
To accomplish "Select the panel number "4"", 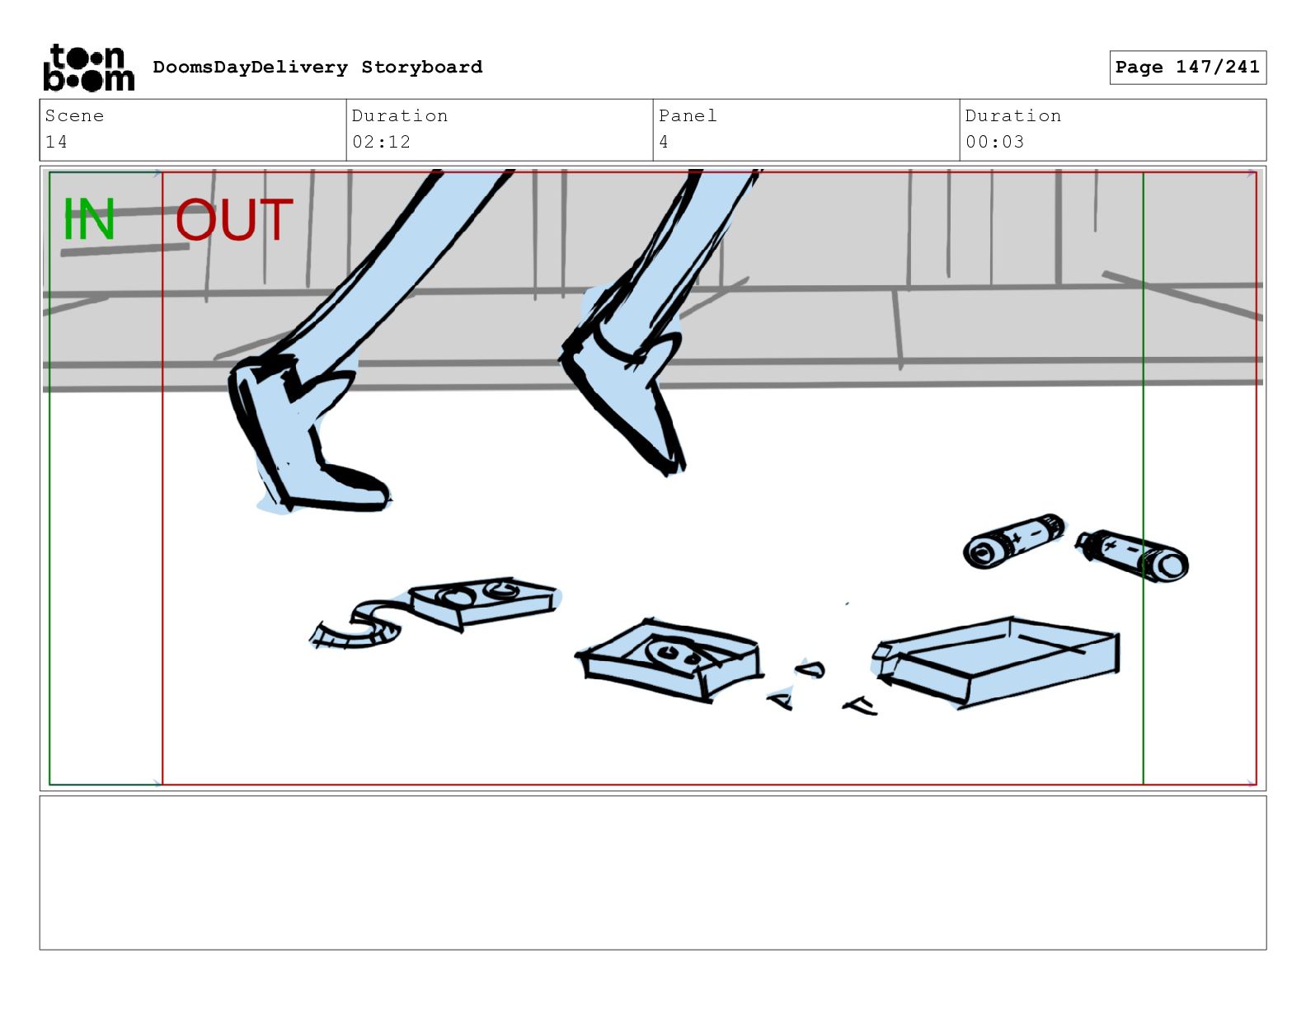I will tap(664, 142).
